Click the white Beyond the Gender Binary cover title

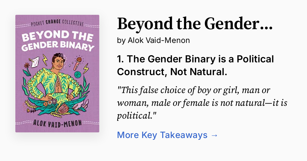57,41
